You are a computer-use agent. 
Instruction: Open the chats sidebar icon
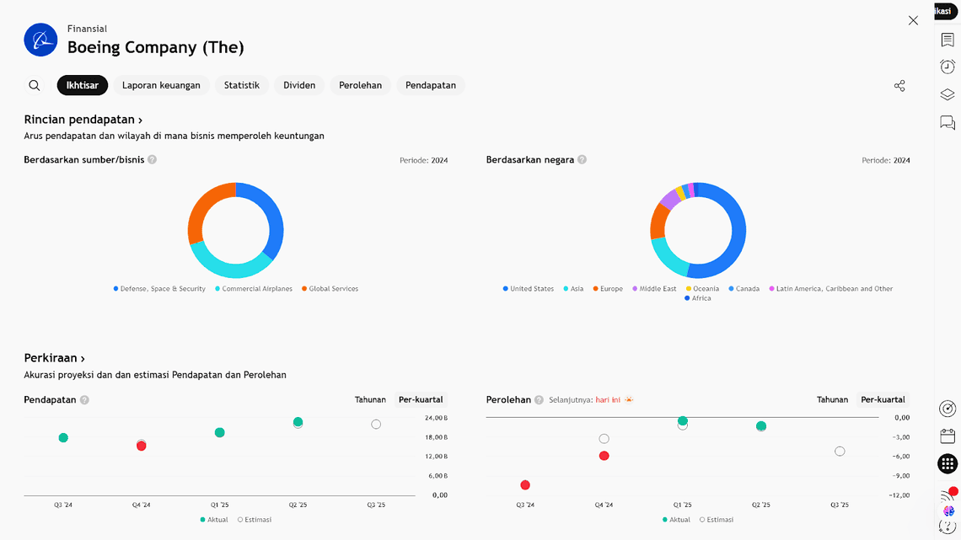coord(948,123)
